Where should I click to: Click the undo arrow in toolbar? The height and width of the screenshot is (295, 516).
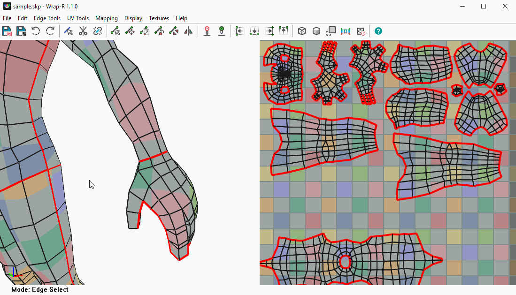point(36,31)
